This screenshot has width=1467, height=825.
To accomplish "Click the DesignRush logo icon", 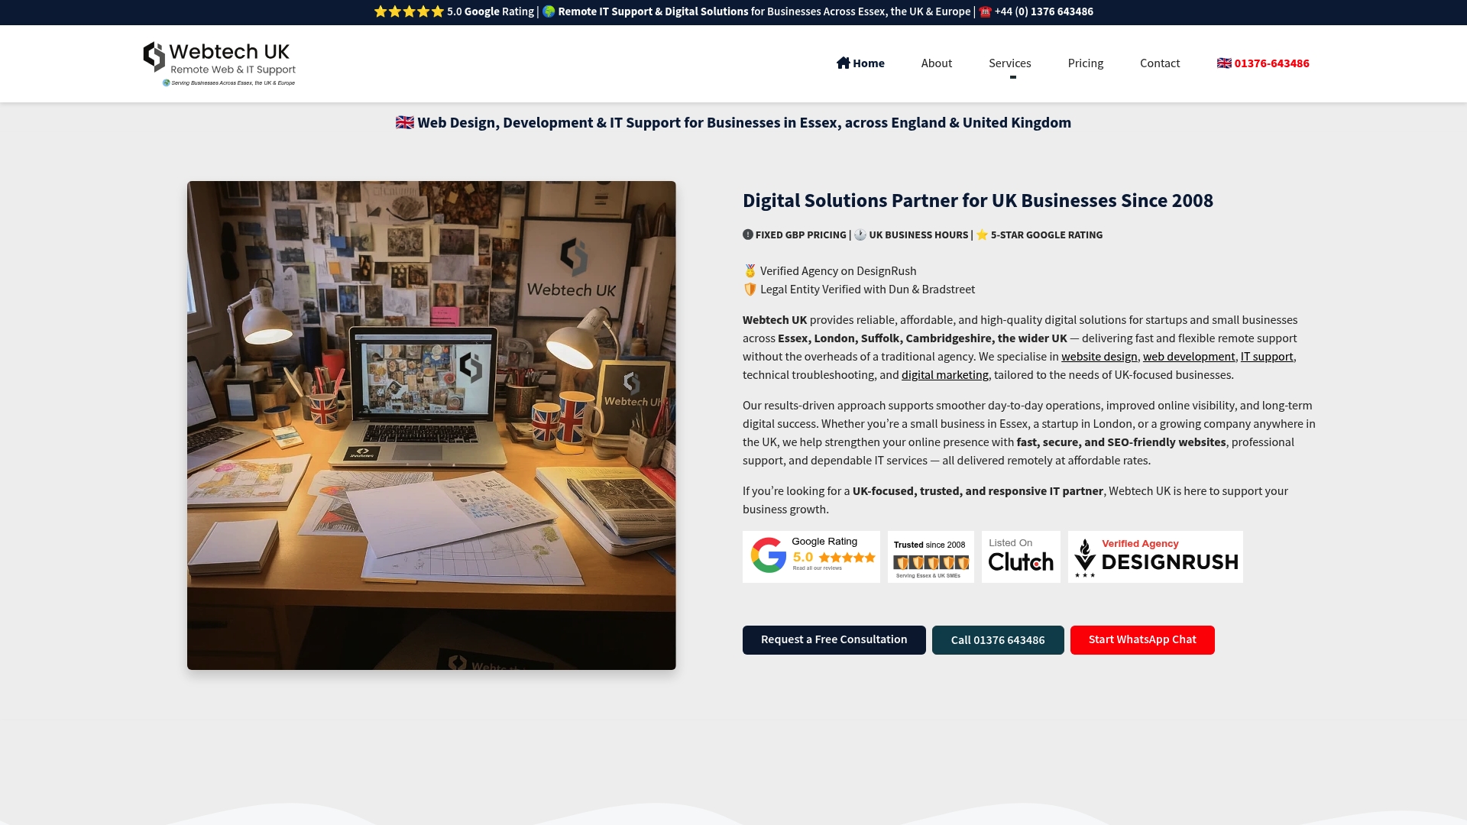I will point(1085,558).
